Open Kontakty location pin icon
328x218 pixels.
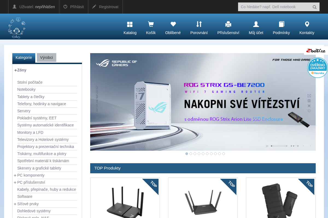(x=307, y=24)
